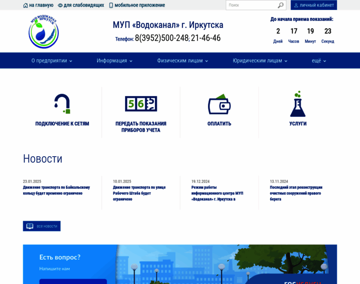The image size is (360, 284).
Task: Click the Vodokanal Irkutsk logo
Action: click(44, 31)
